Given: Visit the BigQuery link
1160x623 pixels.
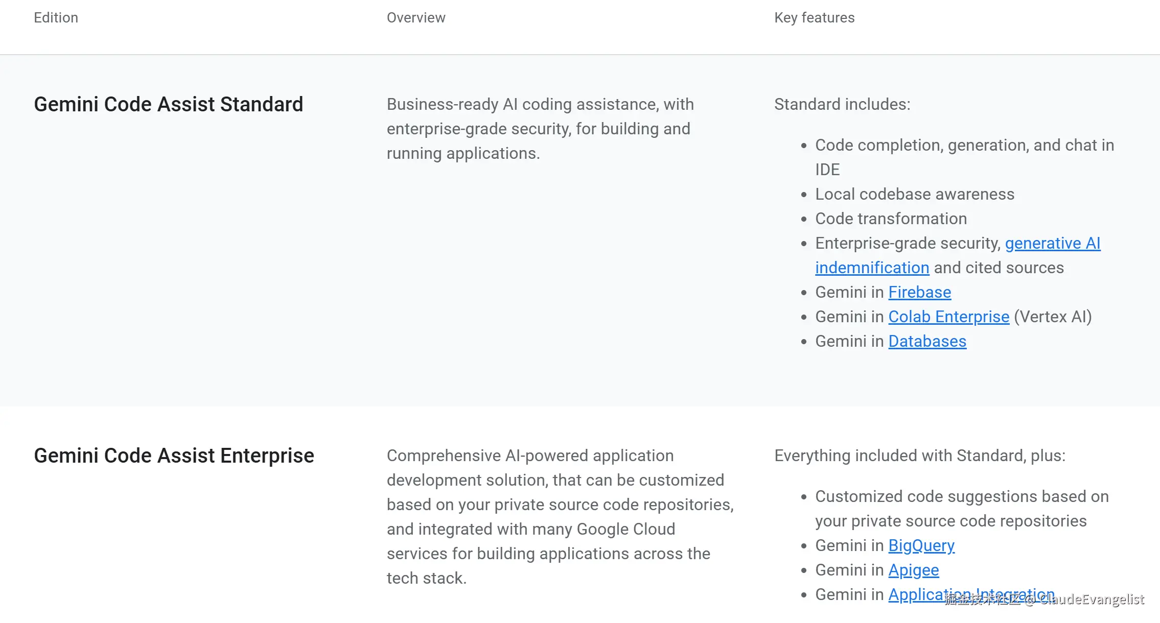Looking at the screenshot, I should [921, 545].
